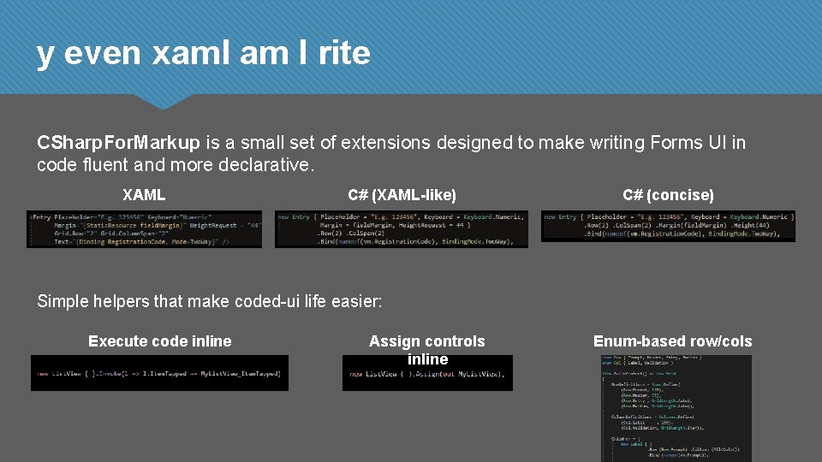Click the text 'code fluent and more declarative.'
Viewport: 822px width, 462px height.
[x=176, y=165]
